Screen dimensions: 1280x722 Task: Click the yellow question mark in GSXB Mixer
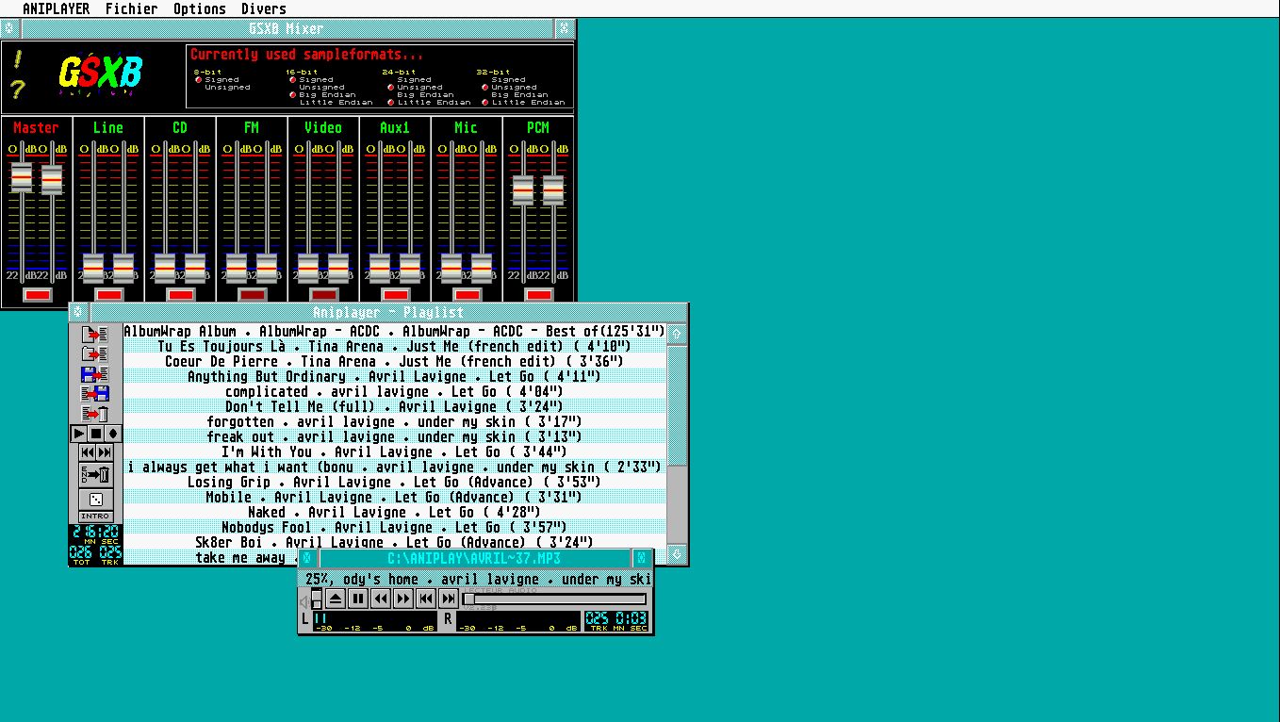(18, 90)
